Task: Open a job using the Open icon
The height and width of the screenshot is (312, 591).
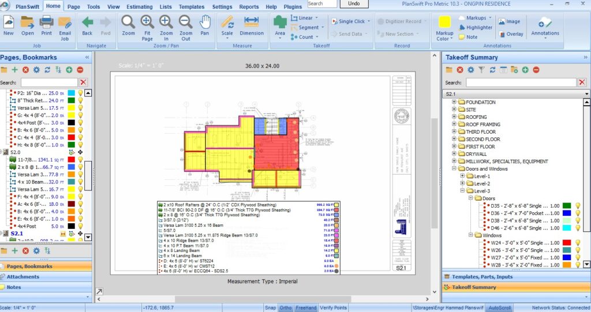Action: (27, 25)
